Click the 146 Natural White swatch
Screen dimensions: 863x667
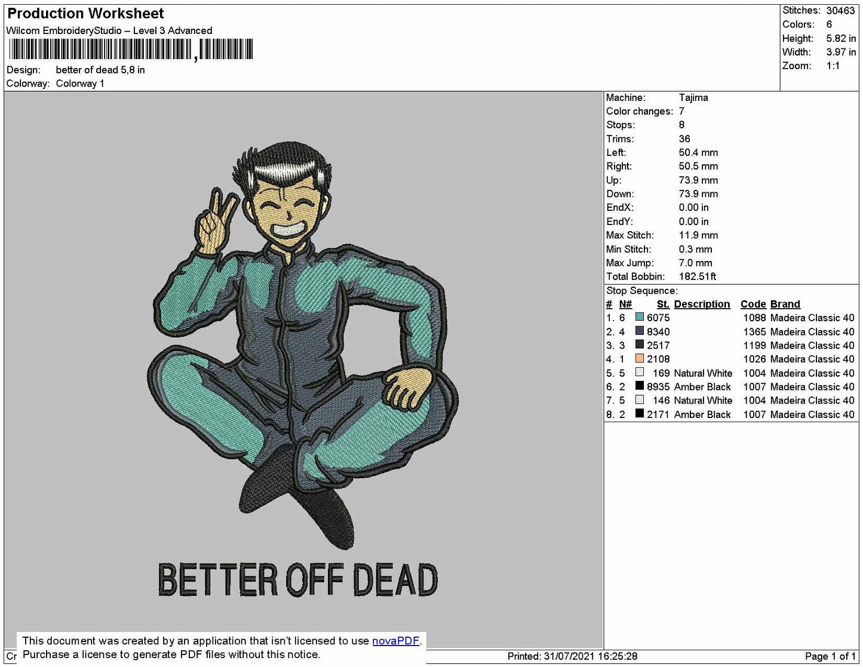pyautogui.click(x=640, y=400)
